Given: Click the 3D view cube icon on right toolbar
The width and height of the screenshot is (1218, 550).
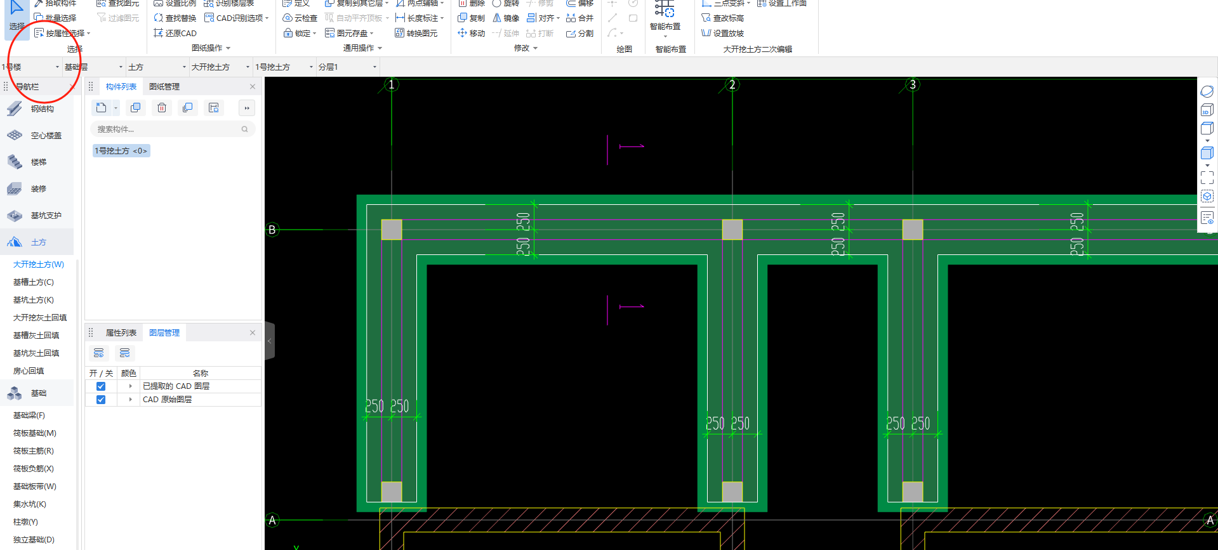Looking at the screenshot, I should point(1207,110).
